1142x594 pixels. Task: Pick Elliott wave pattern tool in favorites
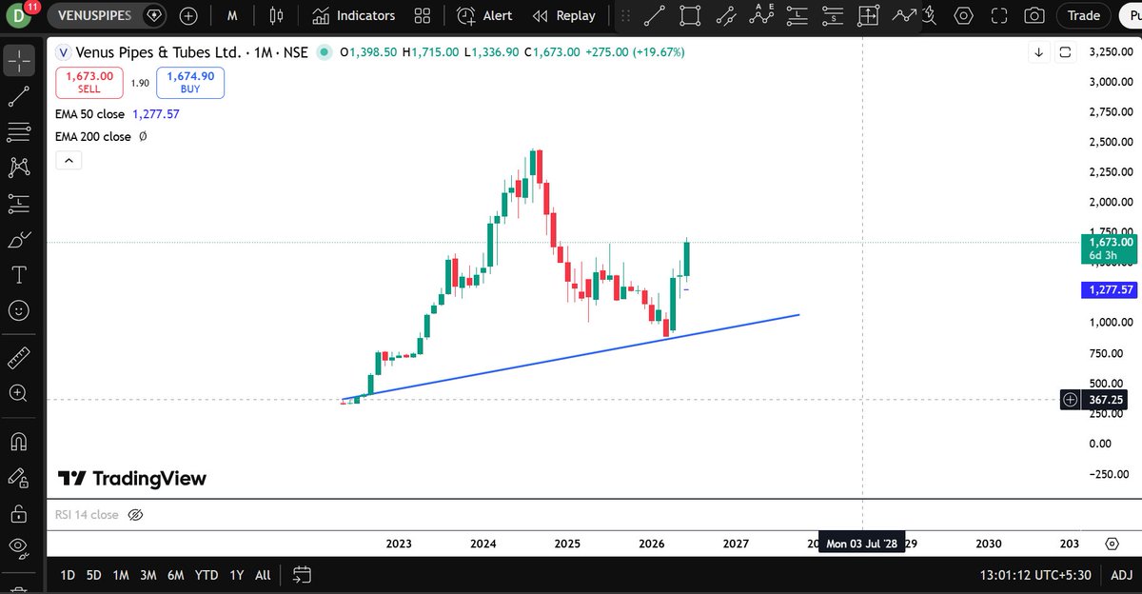[x=761, y=15]
